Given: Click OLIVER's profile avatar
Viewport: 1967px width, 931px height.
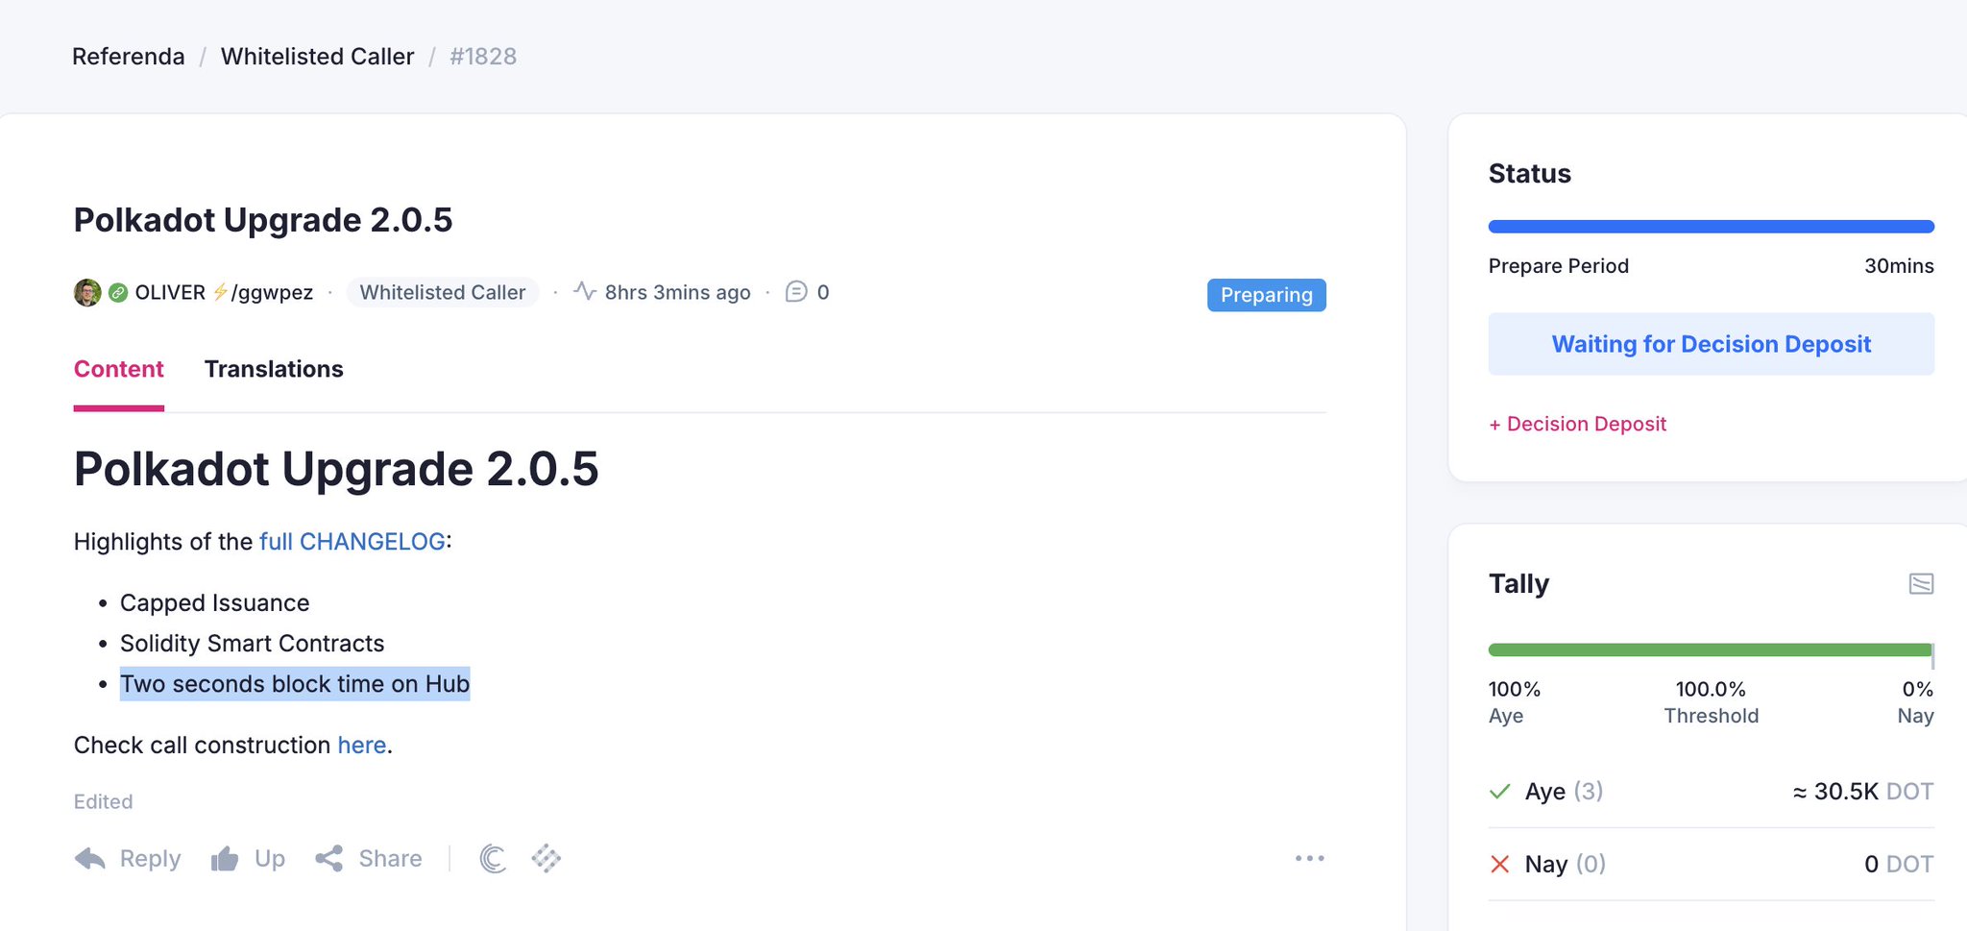Looking at the screenshot, I should point(87,292).
